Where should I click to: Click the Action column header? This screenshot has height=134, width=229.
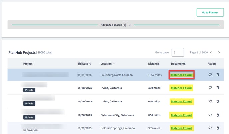tap(212, 64)
